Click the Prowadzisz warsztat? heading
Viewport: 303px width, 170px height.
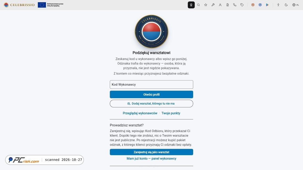point(127,125)
